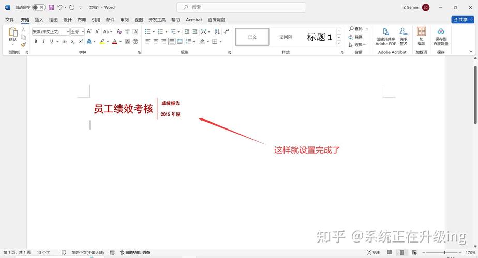Increase paragraph indent

click(x=195, y=31)
